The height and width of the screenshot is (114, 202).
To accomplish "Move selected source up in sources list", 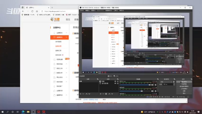I will click(x=109, y=94).
